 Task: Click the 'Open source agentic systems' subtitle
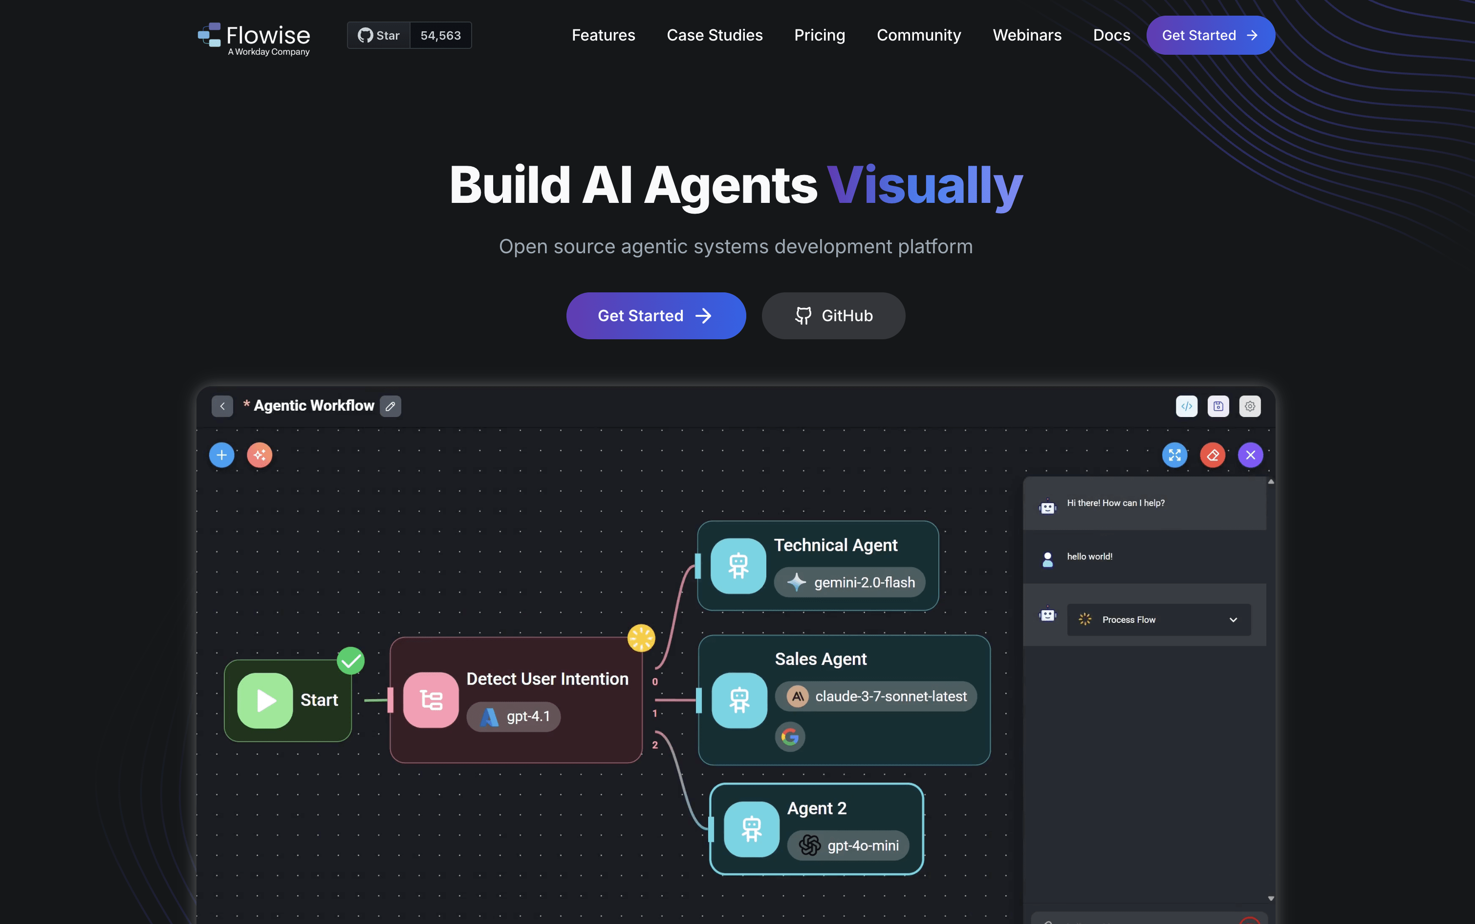(736, 246)
